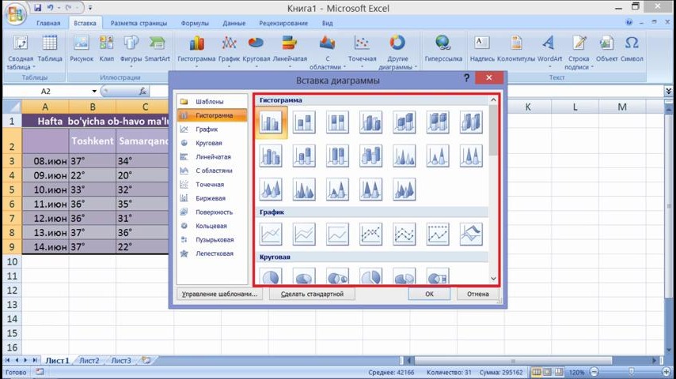Click the Рисунок (Picture) ribbon icon
The image size is (676, 379).
pyautogui.click(x=82, y=48)
